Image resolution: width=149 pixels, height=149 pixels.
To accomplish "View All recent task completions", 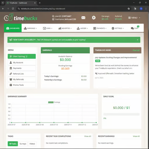I will (x=88, y=136).
